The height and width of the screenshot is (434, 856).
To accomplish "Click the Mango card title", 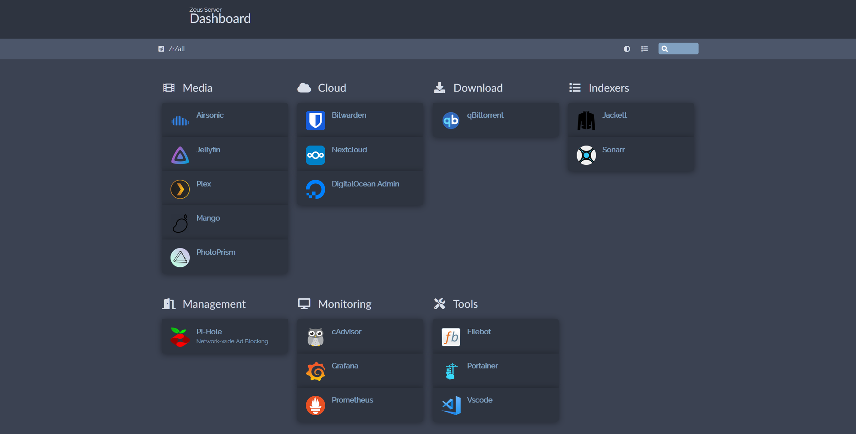I will (x=208, y=218).
